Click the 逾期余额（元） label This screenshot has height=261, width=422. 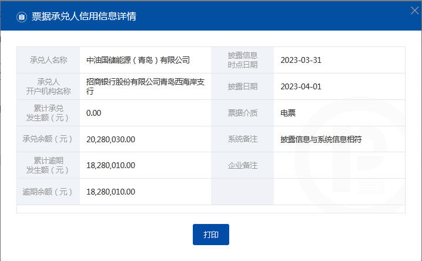point(48,192)
